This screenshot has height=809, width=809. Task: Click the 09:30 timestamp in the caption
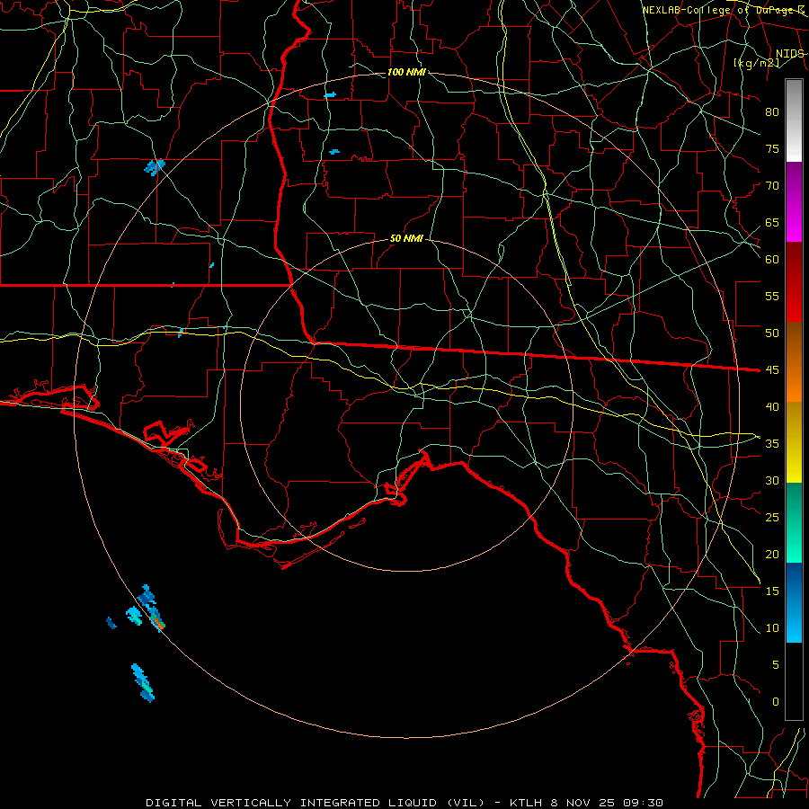[x=643, y=803]
